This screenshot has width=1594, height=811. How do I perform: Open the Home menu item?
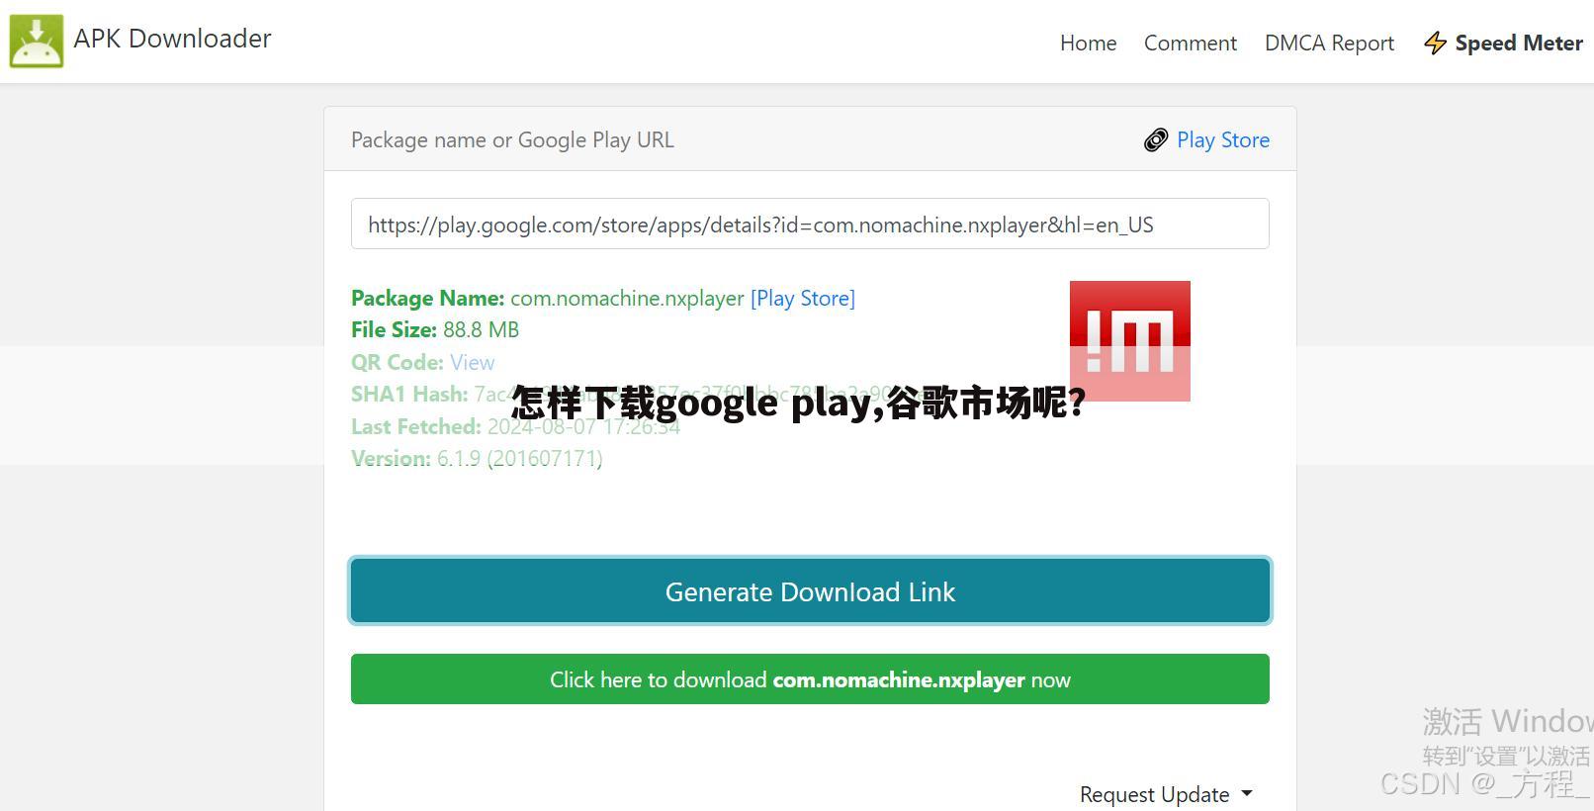click(x=1088, y=44)
